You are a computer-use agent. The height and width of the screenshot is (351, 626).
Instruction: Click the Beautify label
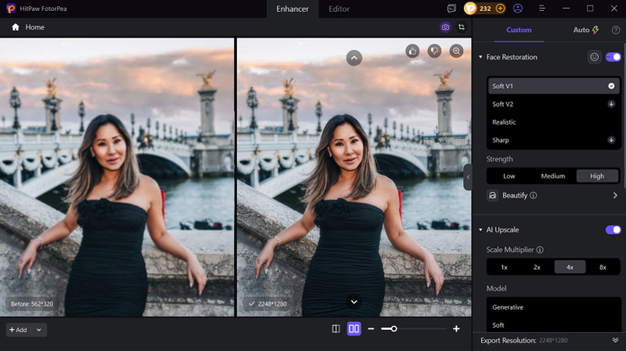click(515, 195)
